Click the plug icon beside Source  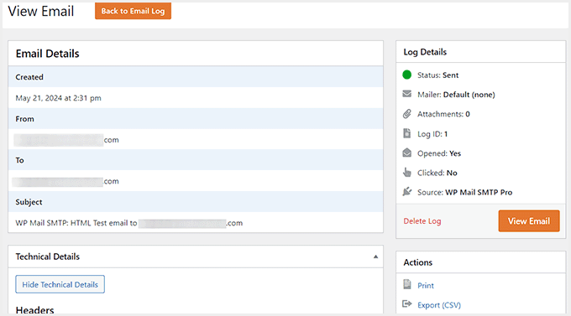coord(406,192)
